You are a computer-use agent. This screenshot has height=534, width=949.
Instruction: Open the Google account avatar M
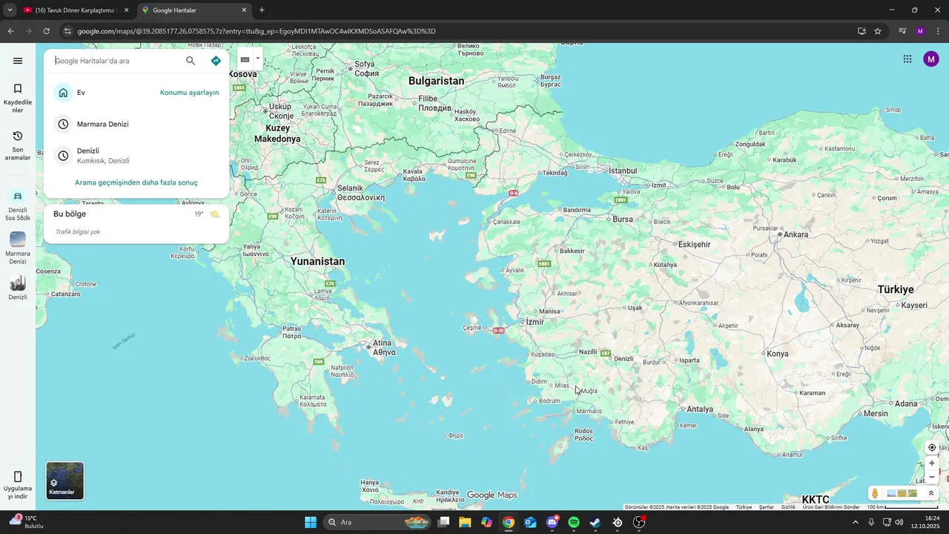931,59
